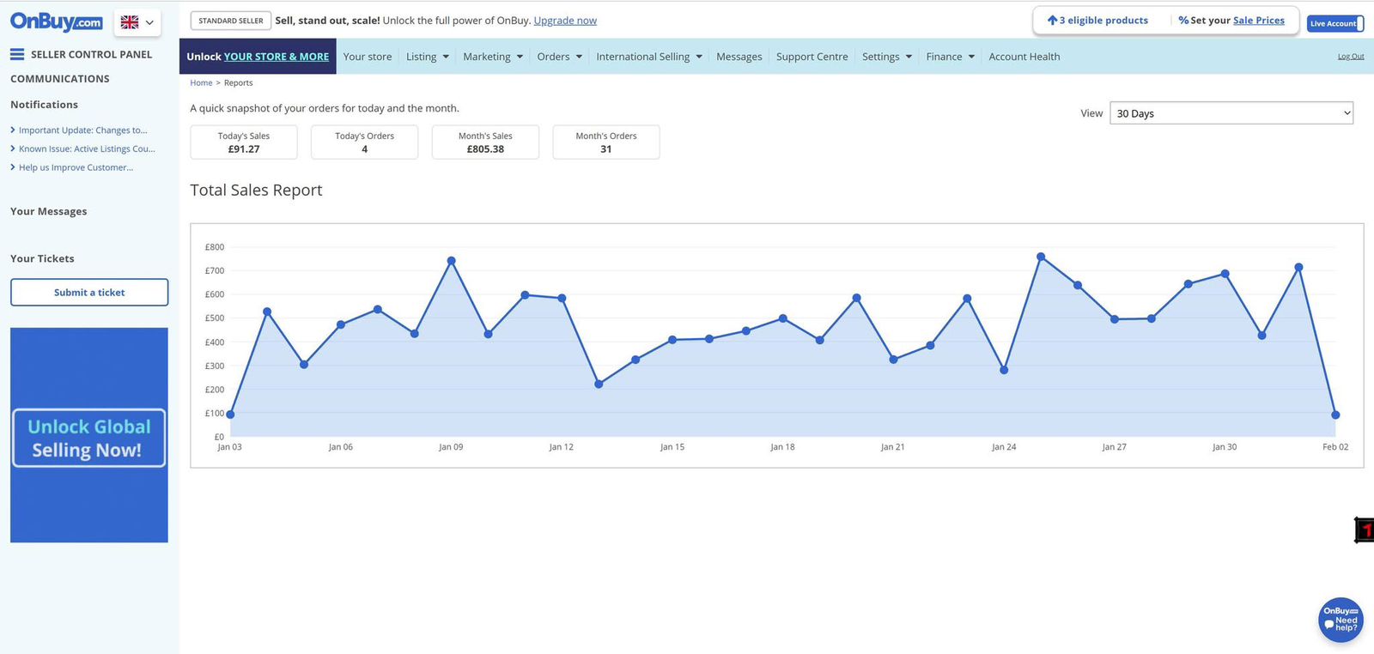Click the percent icon beside Sale Prices

[1182, 20]
